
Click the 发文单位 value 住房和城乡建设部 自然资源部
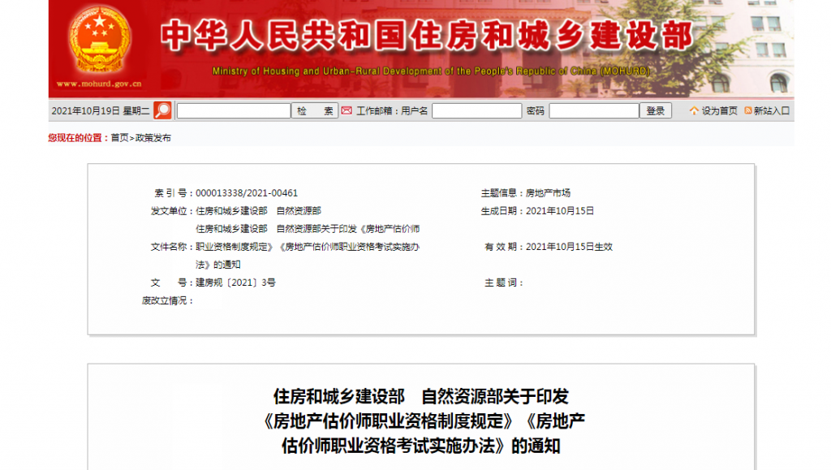[x=258, y=211]
